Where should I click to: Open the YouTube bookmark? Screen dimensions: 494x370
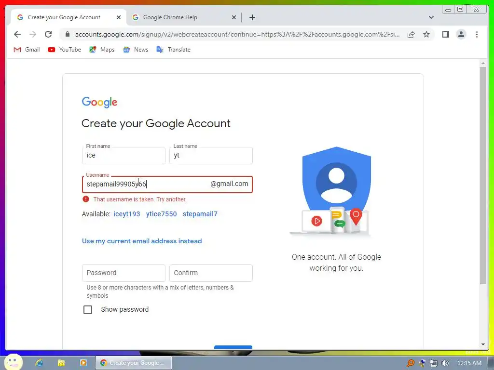click(65, 50)
